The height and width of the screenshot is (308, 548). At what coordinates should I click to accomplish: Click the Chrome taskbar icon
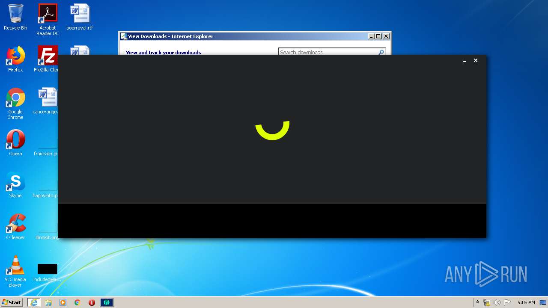(77, 302)
